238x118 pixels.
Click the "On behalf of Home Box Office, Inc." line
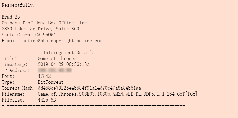click(x=45, y=23)
